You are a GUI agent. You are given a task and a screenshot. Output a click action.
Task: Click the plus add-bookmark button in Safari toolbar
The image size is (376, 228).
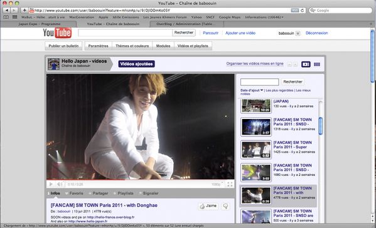pos(24,10)
